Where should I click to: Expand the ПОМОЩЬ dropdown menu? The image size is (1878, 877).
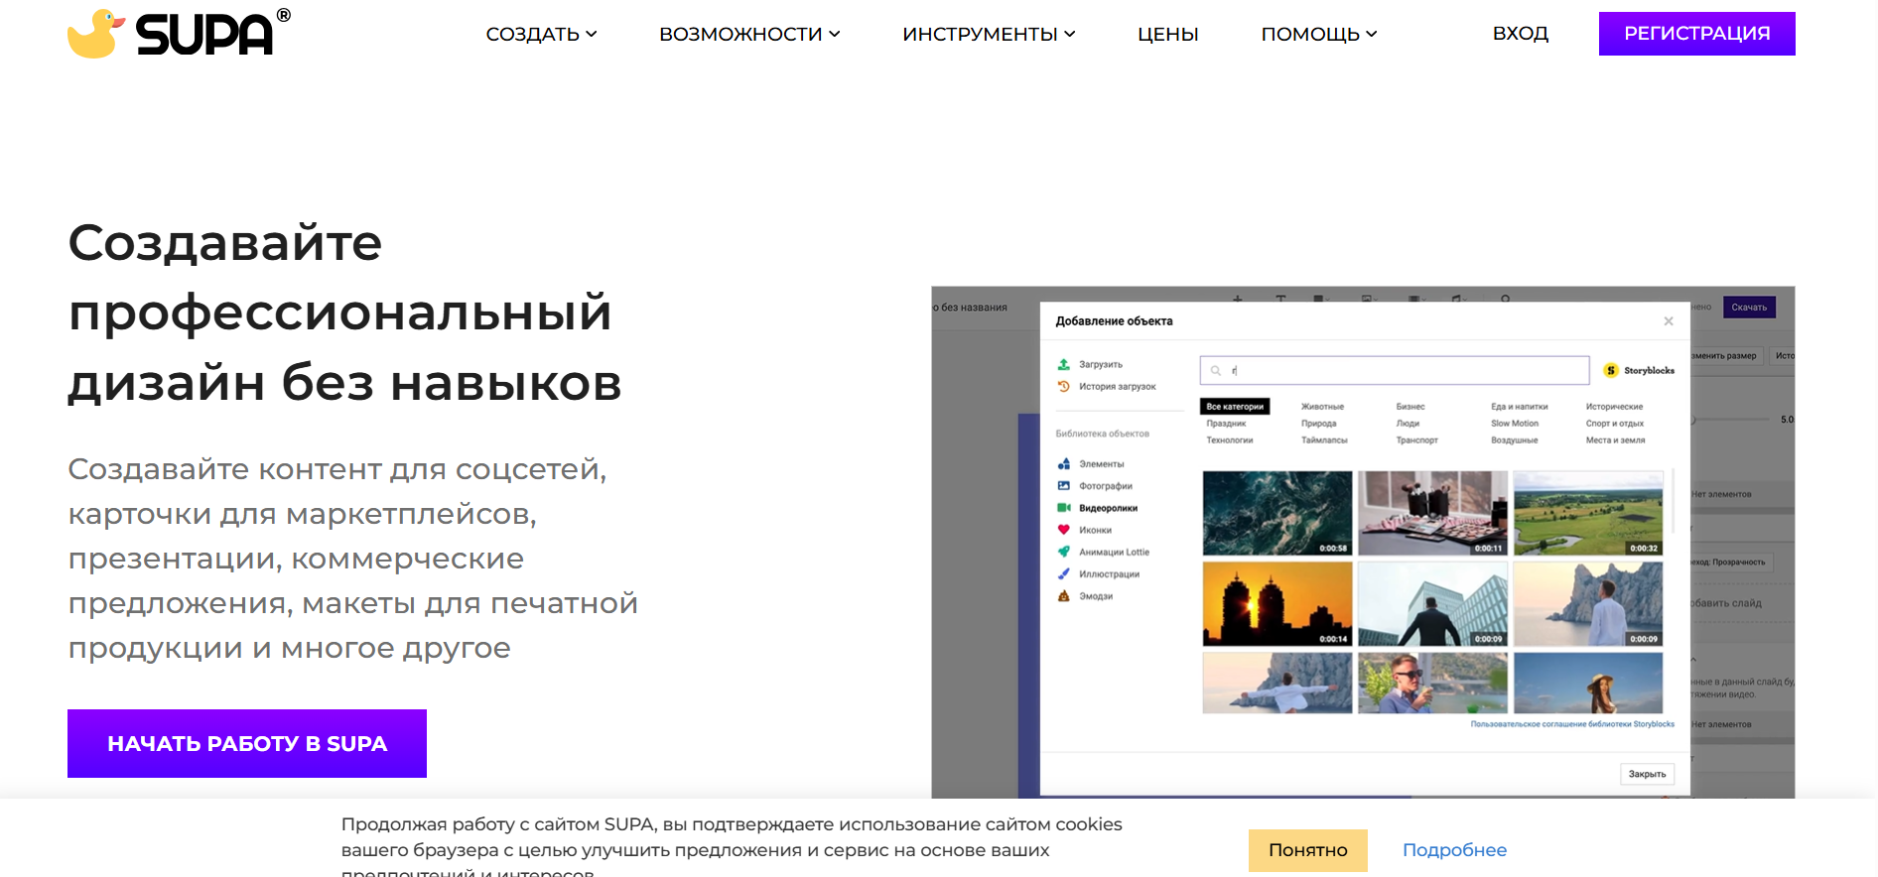click(1318, 34)
